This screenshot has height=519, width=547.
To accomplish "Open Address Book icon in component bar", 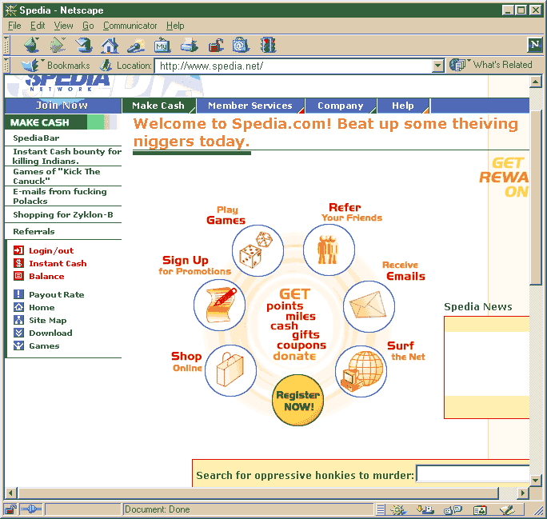I will click(480, 510).
